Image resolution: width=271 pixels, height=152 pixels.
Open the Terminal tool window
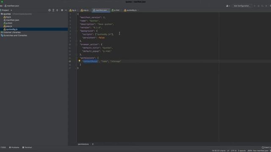tap(27, 147)
